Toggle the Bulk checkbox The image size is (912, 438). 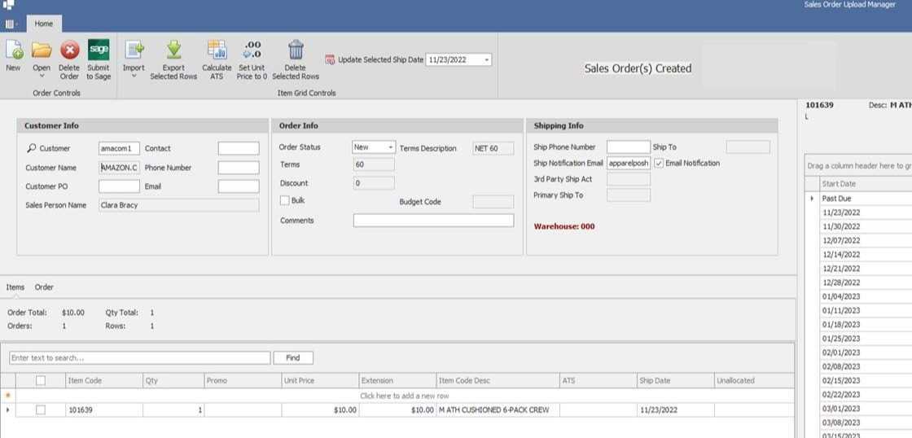284,200
